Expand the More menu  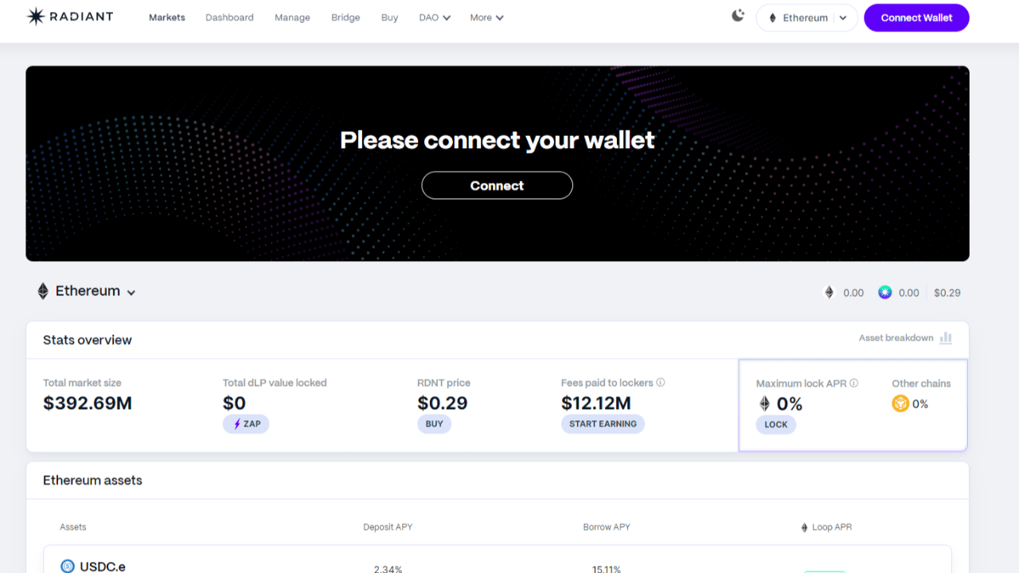tap(486, 17)
